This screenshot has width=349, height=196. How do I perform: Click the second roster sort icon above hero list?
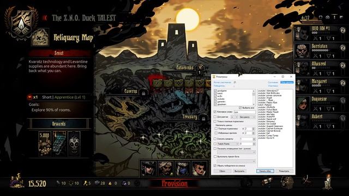[x=328, y=17]
